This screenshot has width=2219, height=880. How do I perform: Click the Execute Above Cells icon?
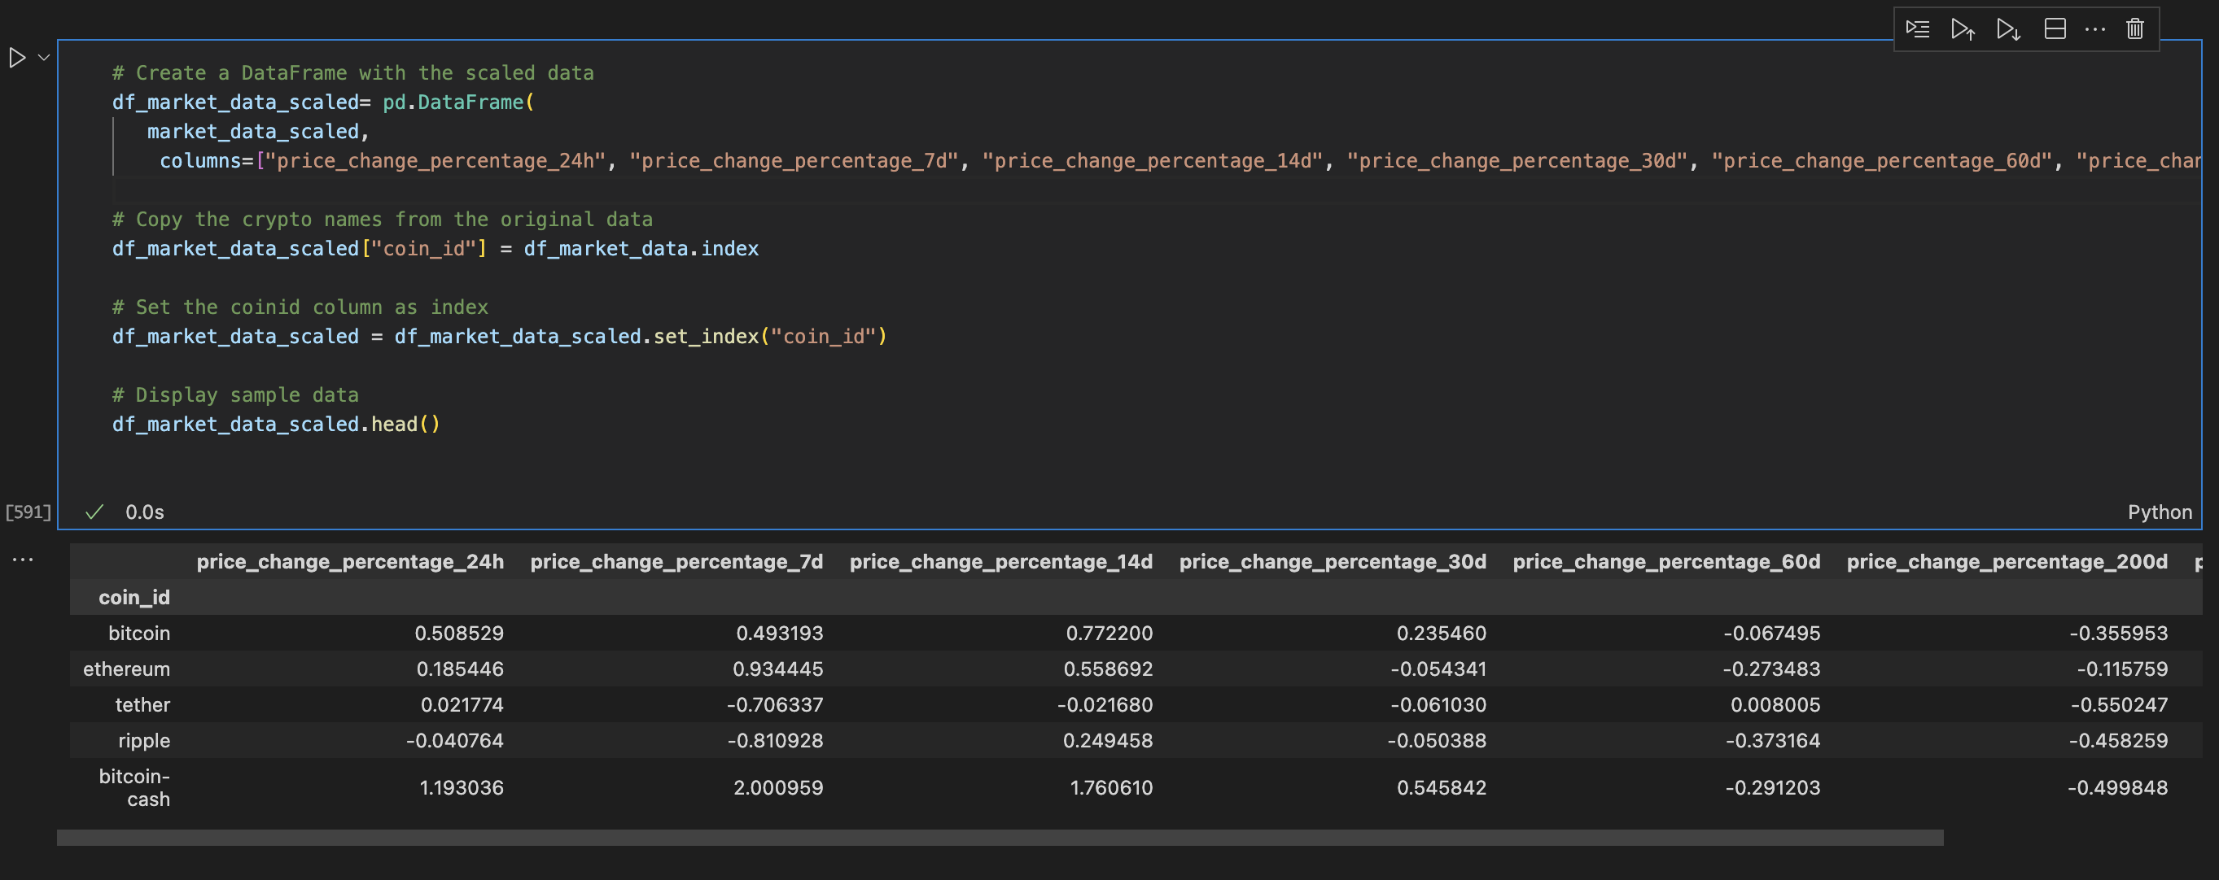coord(1964,28)
